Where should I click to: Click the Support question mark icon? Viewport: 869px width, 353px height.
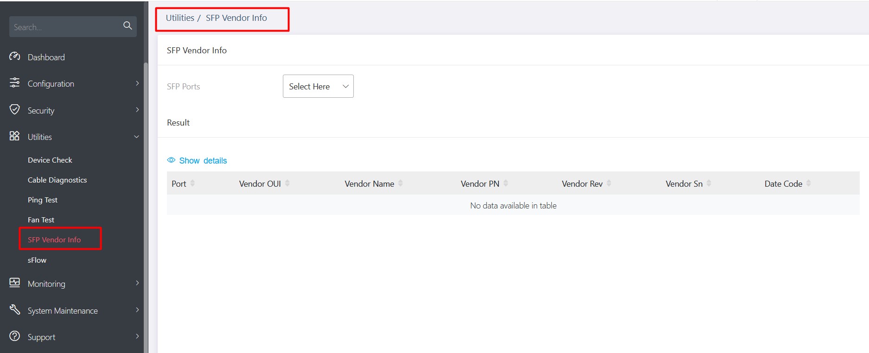tap(15, 336)
